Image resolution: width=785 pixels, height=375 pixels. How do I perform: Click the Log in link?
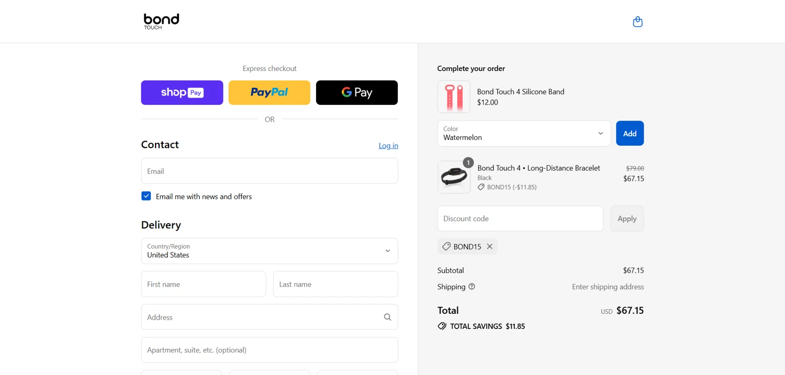click(x=388, y=146)
